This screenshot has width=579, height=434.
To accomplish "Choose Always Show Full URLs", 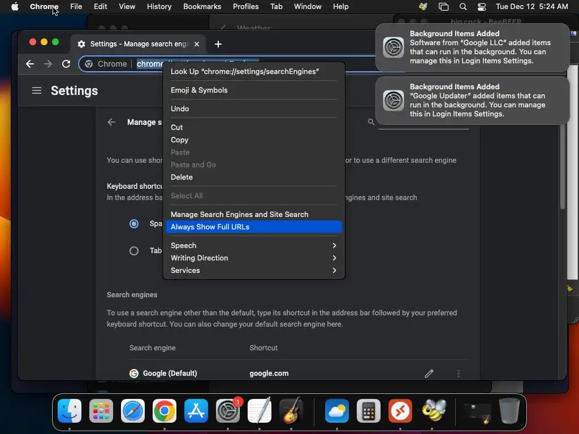I will tap(254, 227).
